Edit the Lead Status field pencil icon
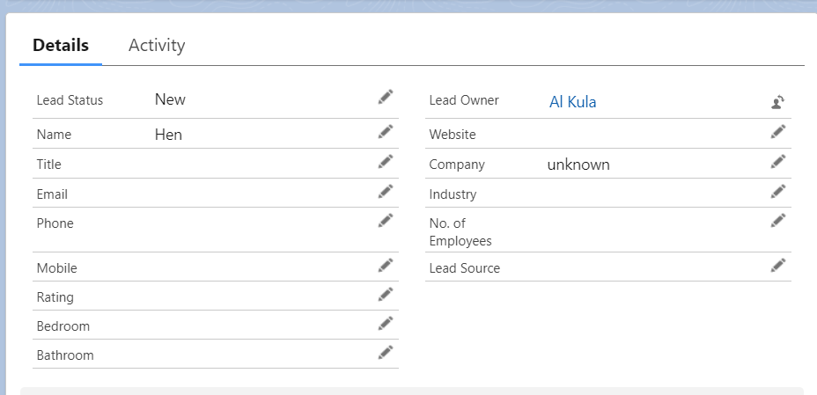The image size is (817, 395). pyautogui.click(x=385, y=97)
